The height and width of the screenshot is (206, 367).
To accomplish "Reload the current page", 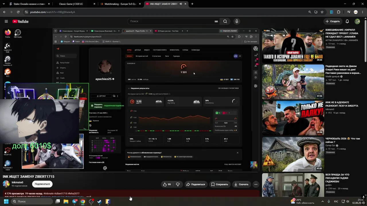I will click(18, 12).
